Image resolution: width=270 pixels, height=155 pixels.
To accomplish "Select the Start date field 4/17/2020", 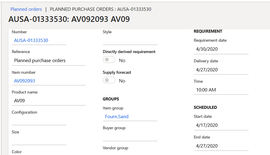I will [221, 125].
